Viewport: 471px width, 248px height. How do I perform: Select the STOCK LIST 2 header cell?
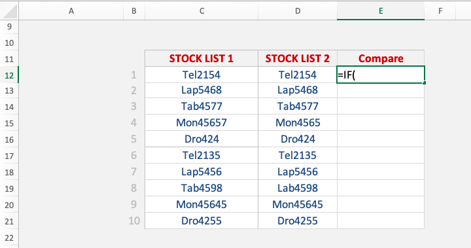298,58
